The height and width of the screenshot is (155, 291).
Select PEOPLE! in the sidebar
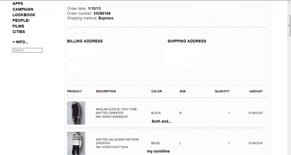coord(21,20)
